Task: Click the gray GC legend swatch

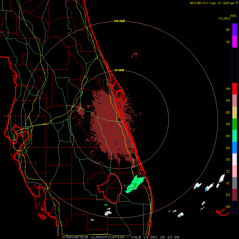Action: tap(234, 183)
